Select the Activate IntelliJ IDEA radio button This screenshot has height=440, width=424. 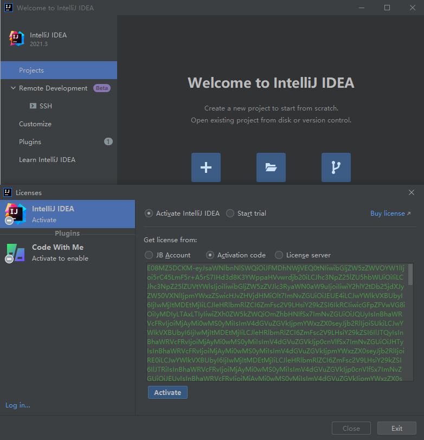tap(149, 213)
